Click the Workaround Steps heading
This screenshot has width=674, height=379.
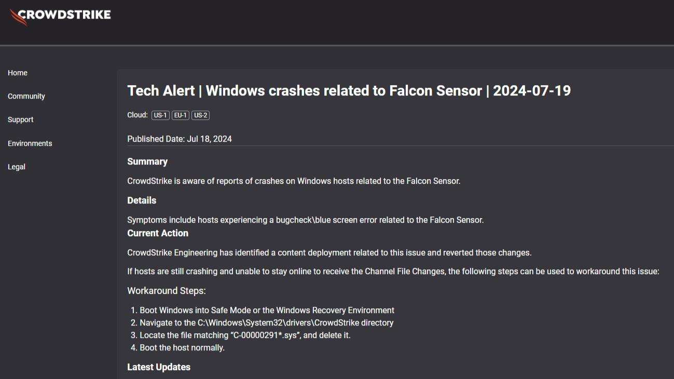point(167,291)
